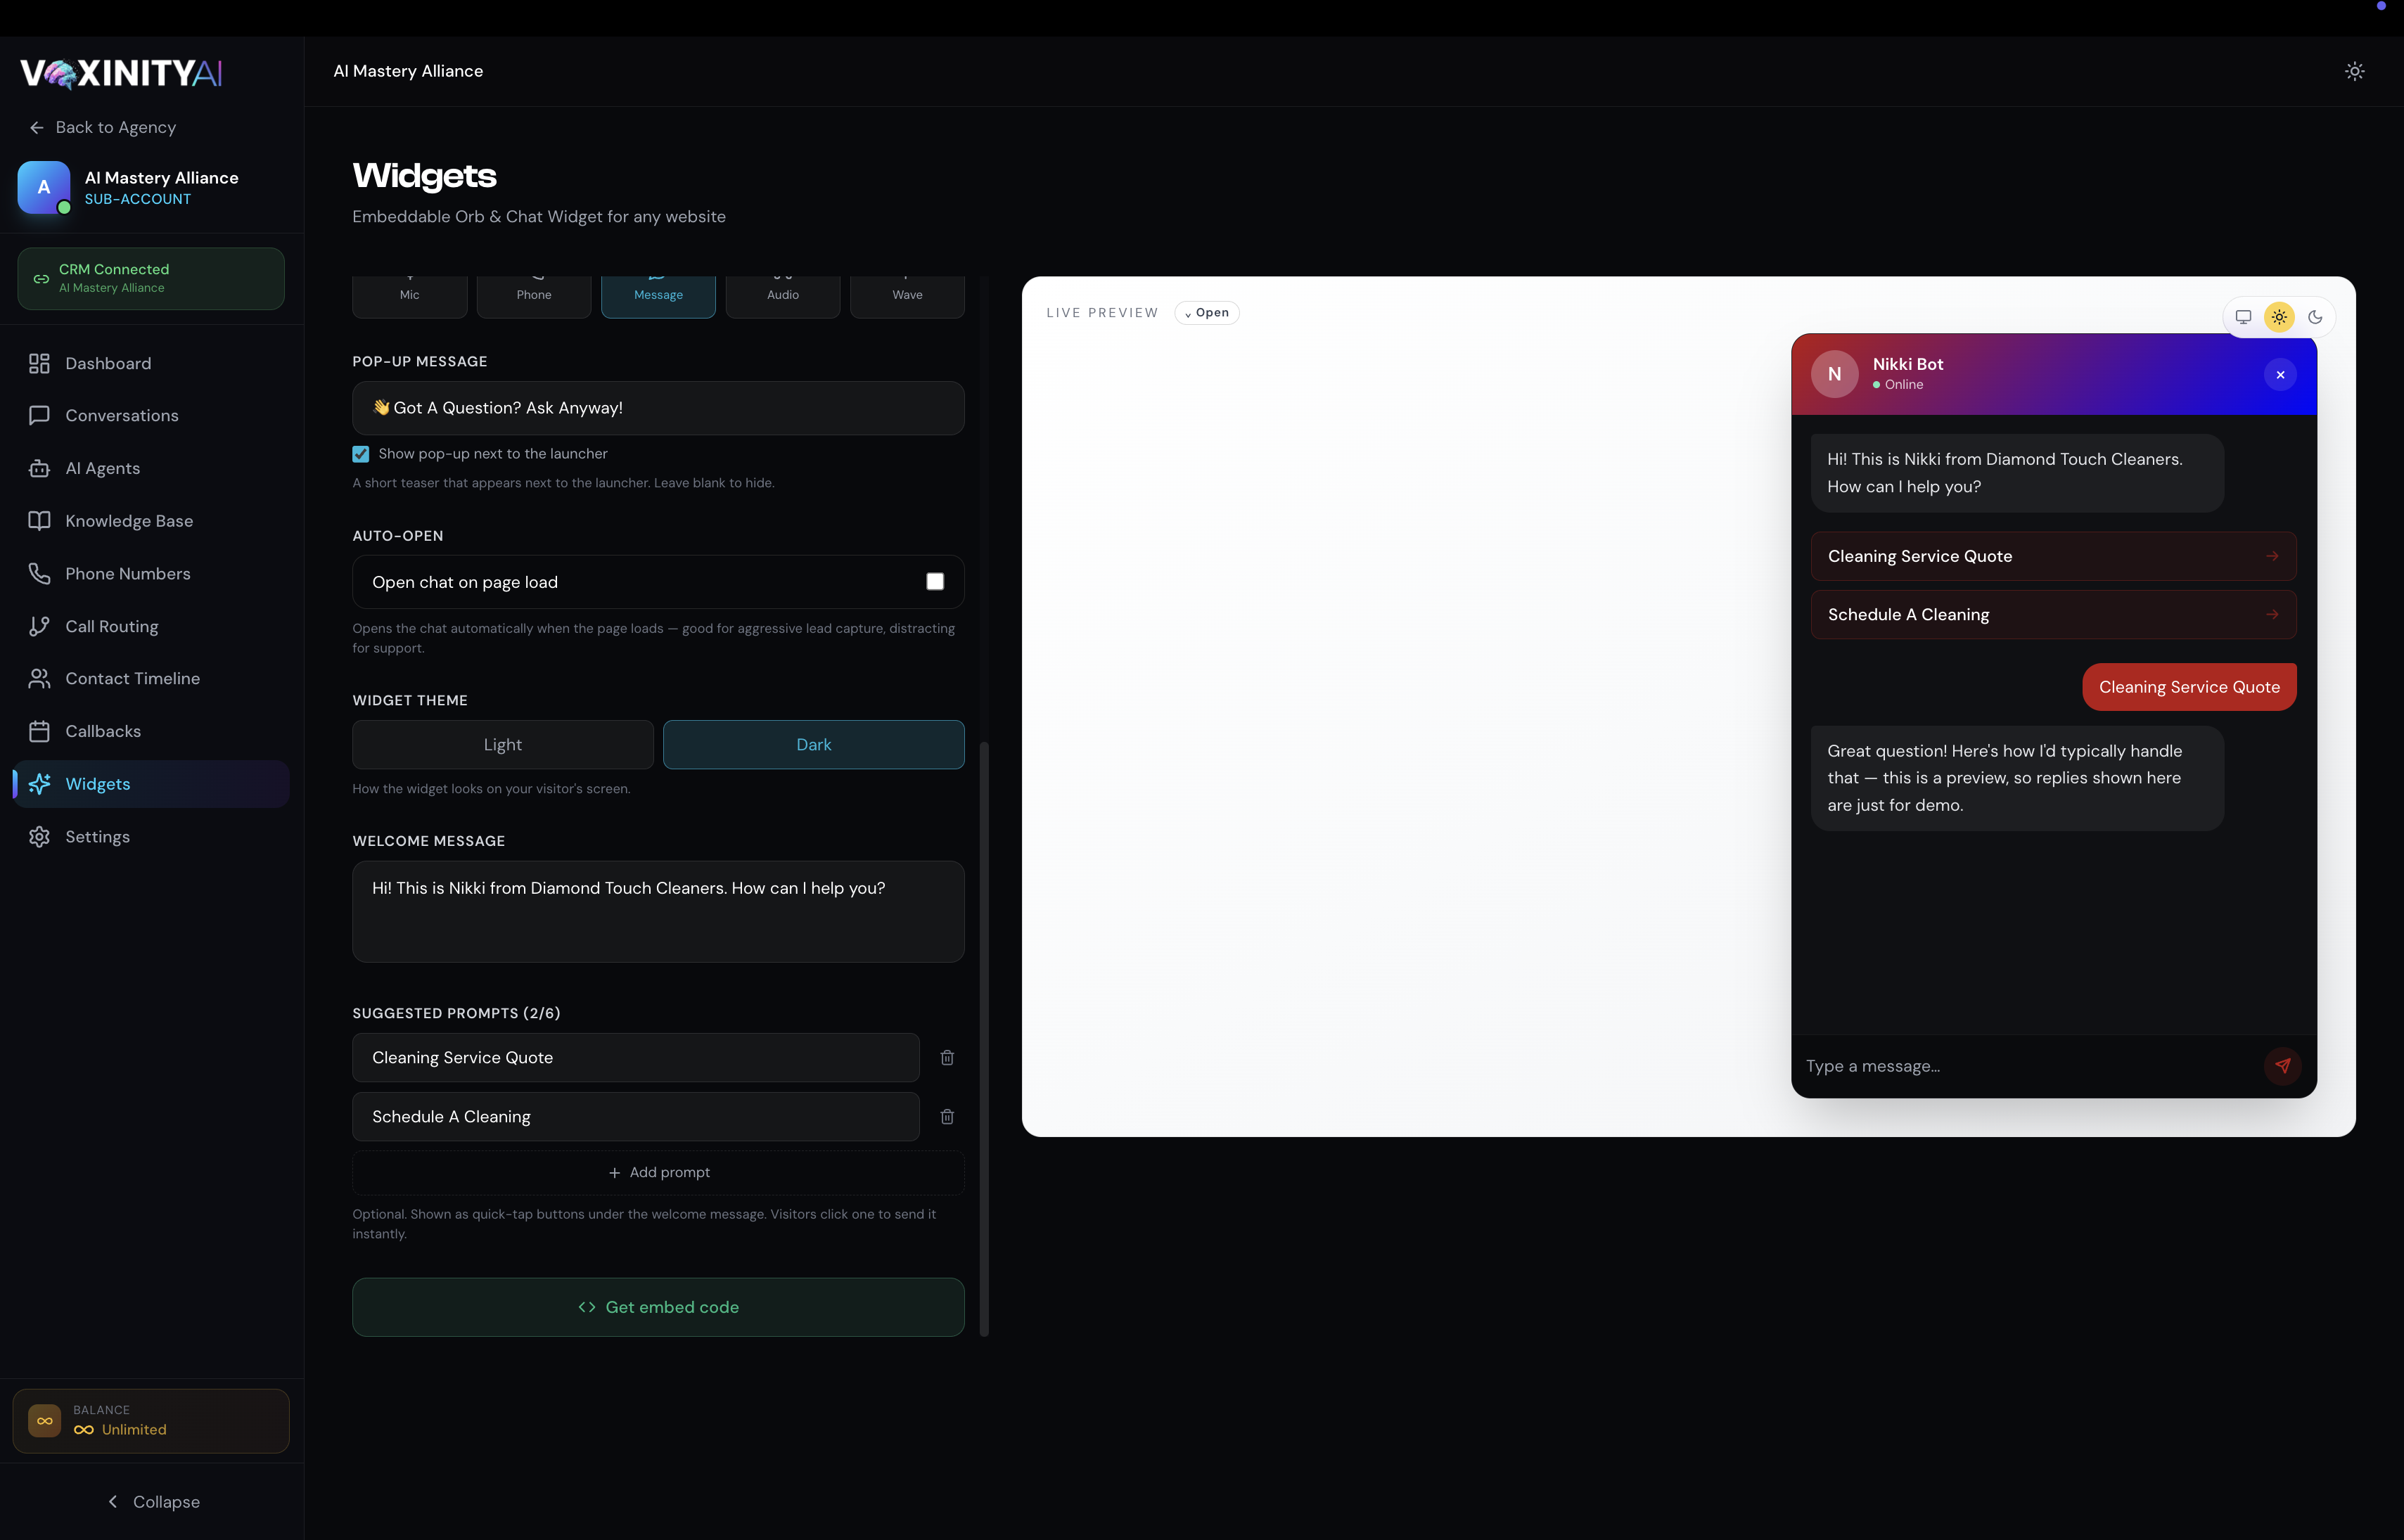Screen dimensions: 2404x1540
Task: Open the Dashboard sidebar item
Action: point(151,363)
